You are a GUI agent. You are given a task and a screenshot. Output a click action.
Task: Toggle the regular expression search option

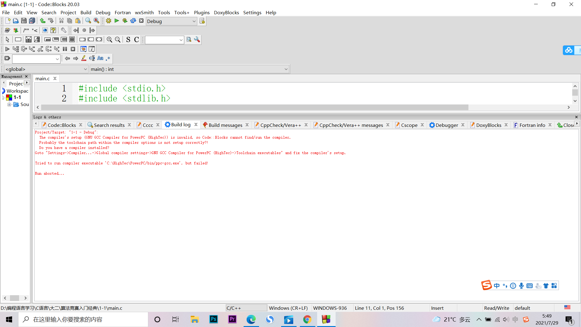[108, 58]
